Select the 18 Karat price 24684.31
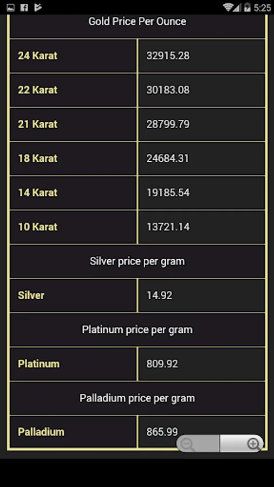The width and height of the screenshot is (274, 487). [x=167, y=159]
